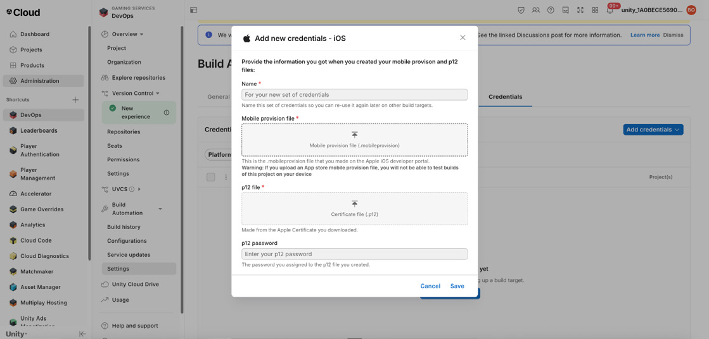Expand the Version Control section
Screen dimensions: 709x339
click(x=157, y=94)
